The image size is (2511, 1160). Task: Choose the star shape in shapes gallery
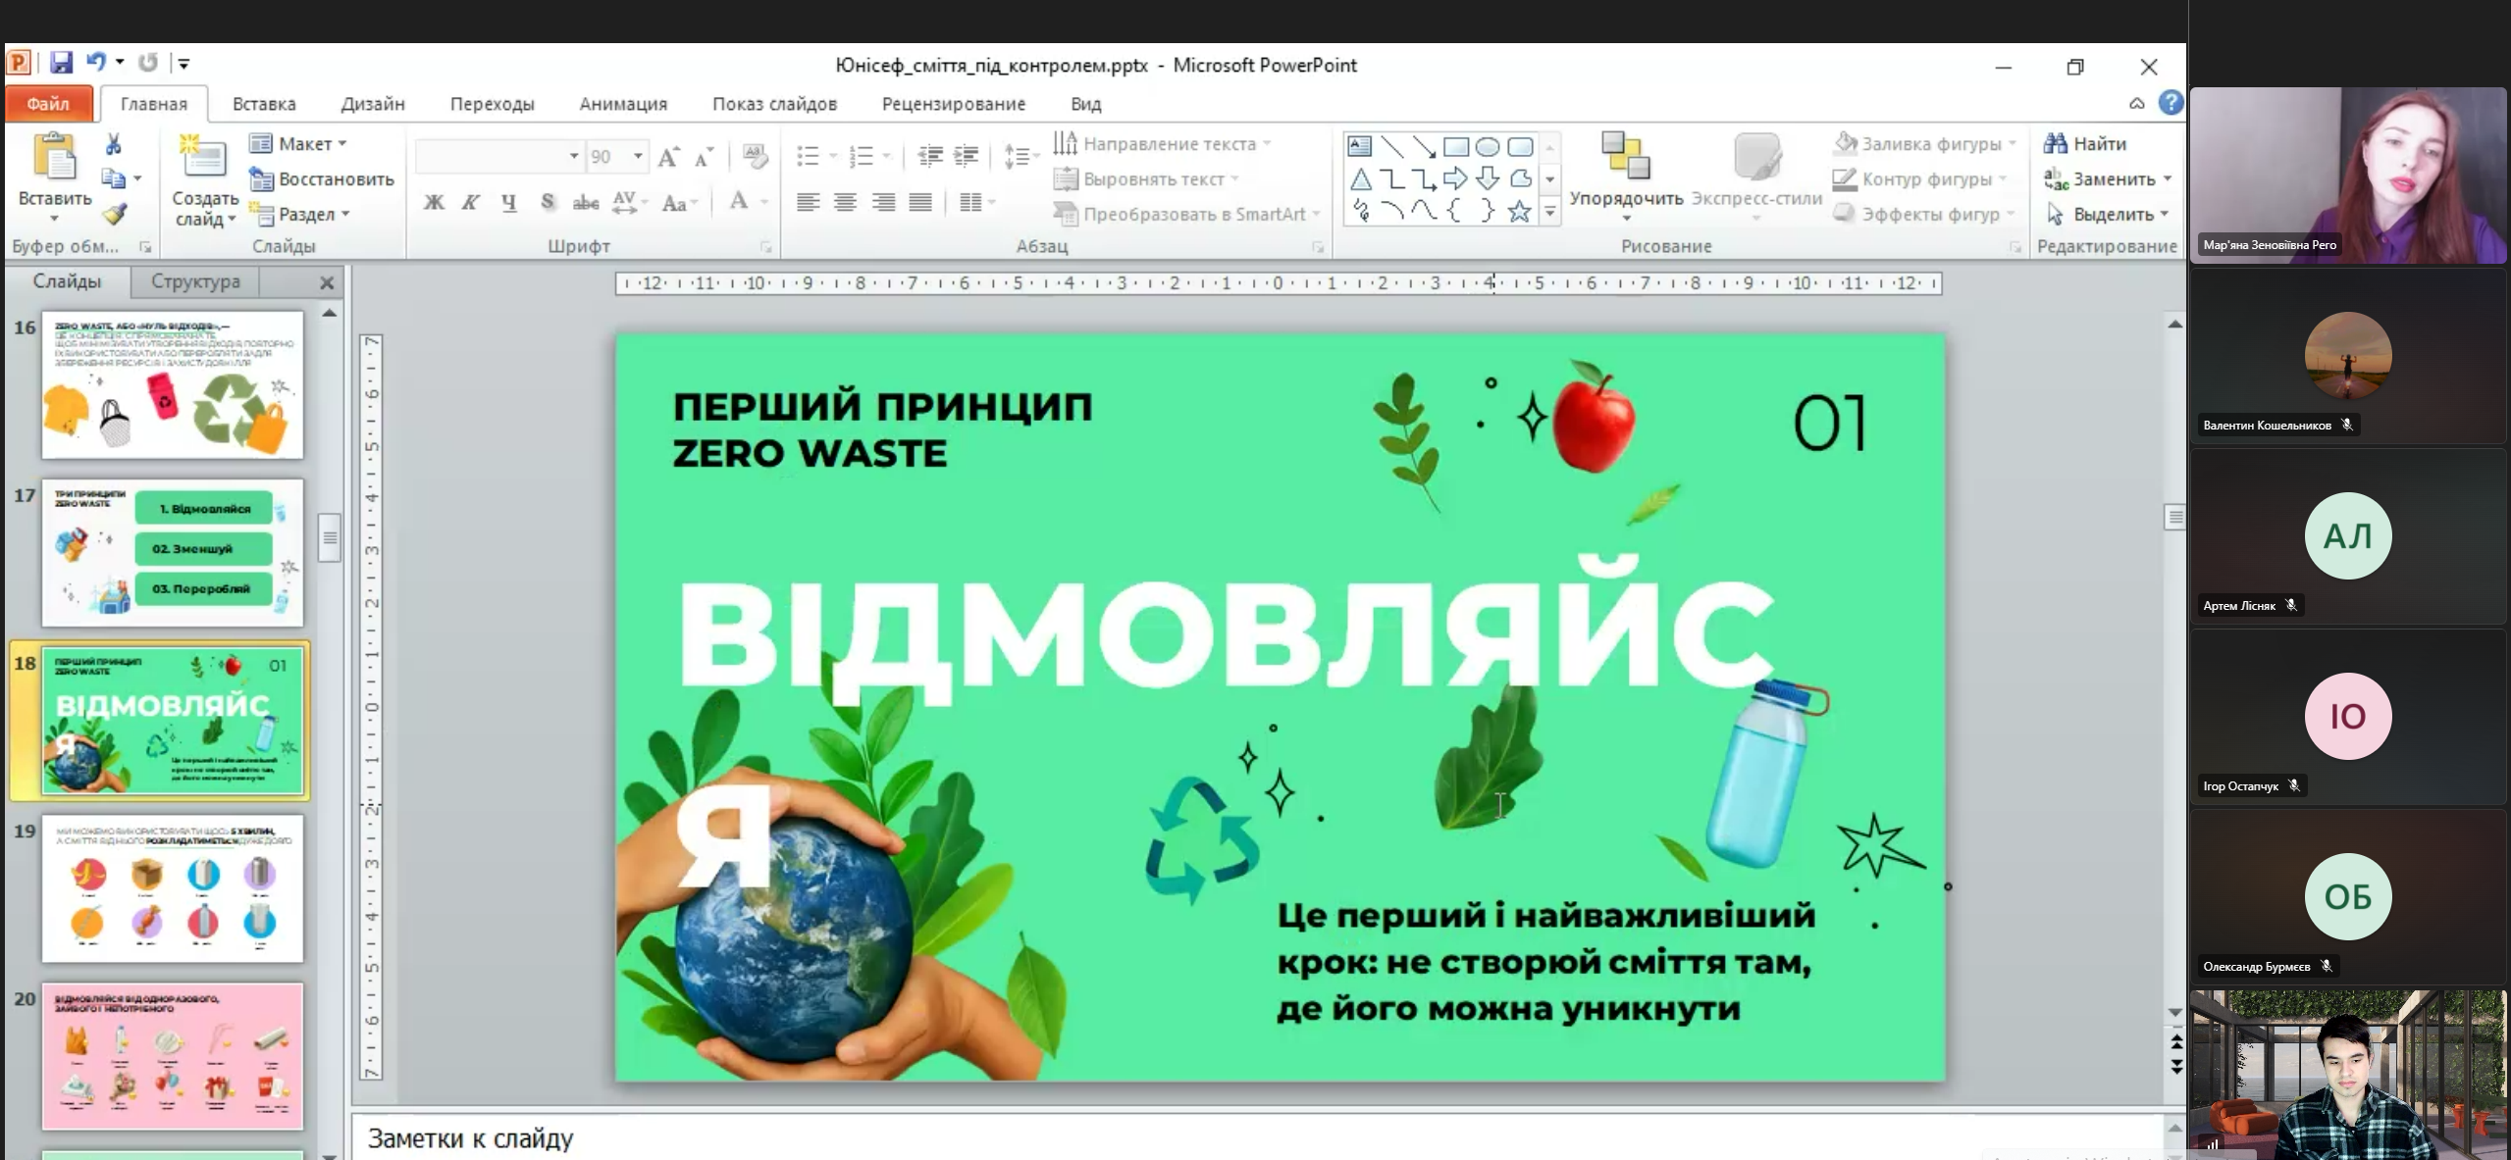coord(1519,210)
